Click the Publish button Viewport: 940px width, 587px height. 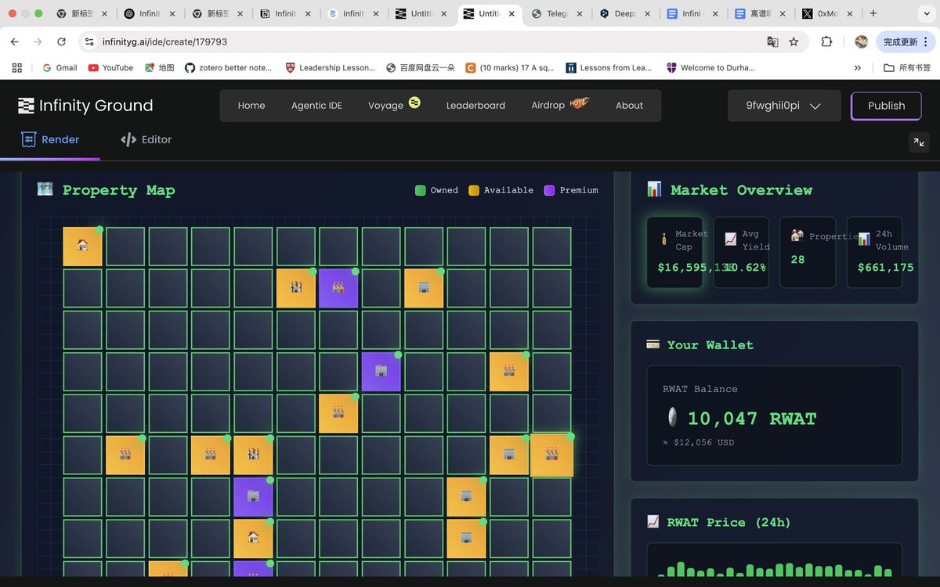coord(886,106)
